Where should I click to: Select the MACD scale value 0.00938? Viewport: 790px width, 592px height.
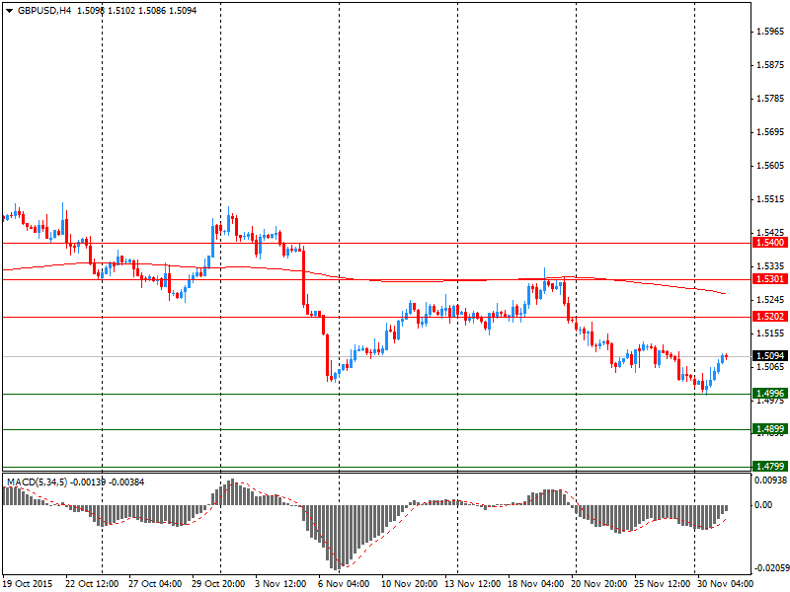tap(770, 481)
